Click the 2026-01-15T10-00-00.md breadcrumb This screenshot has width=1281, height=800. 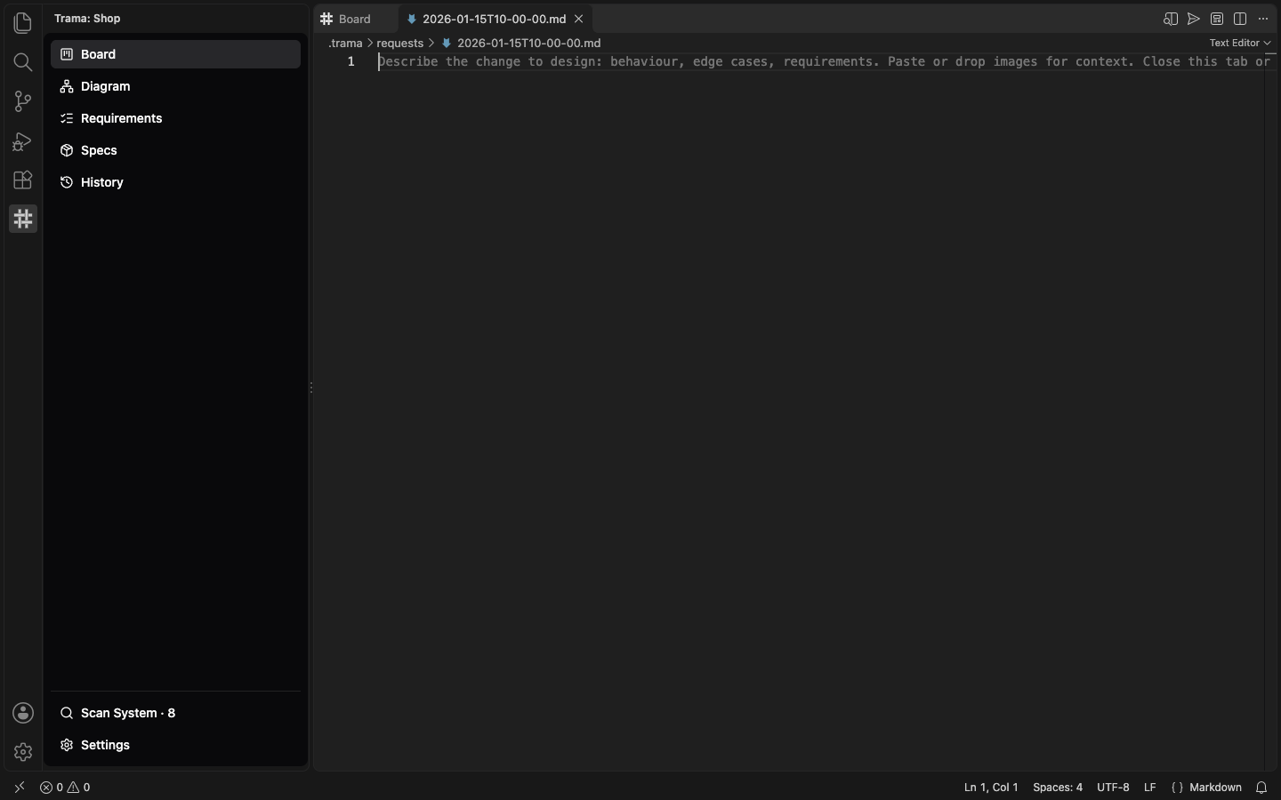tap(521, 43)
